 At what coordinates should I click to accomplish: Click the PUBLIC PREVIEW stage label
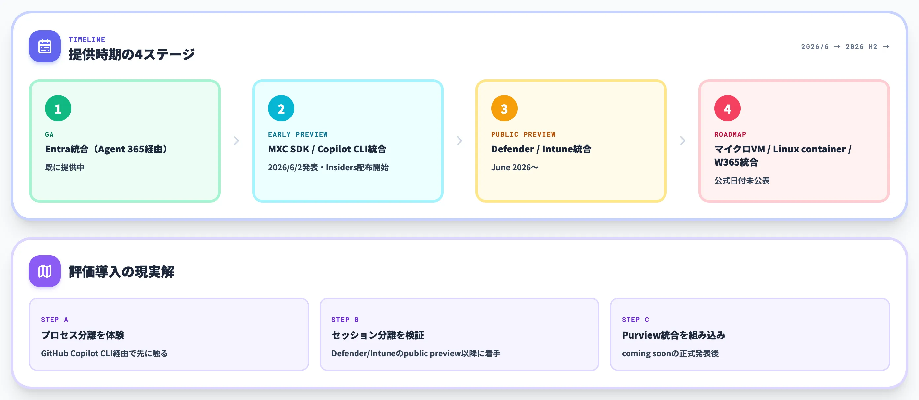tap(523, 135)
